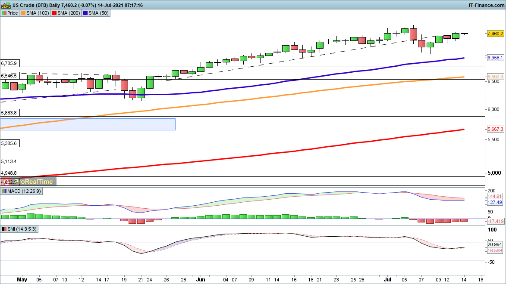Click the green-red Price legend icon
506x284 pixels.
pyautogui.click(x=4, y=13)
